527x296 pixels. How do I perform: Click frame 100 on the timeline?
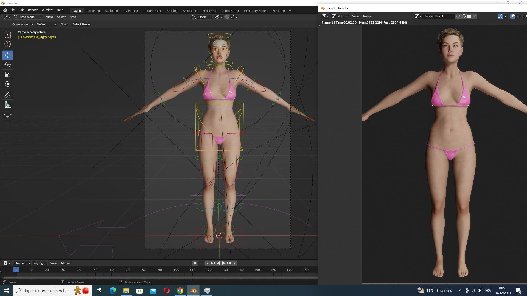[x=176, y=270]
